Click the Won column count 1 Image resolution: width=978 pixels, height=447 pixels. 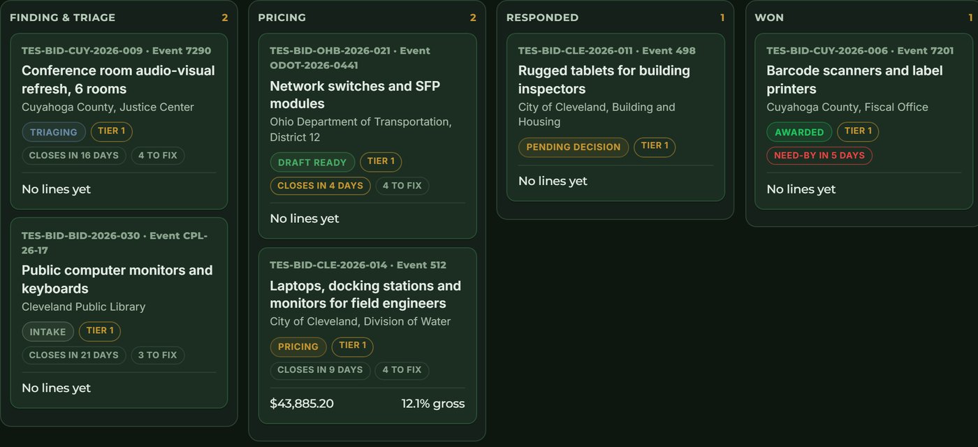click(970, 17)
